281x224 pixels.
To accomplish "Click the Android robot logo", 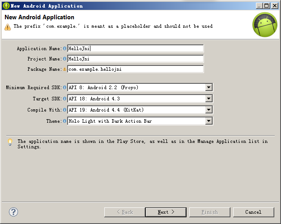I will [264, 25].
